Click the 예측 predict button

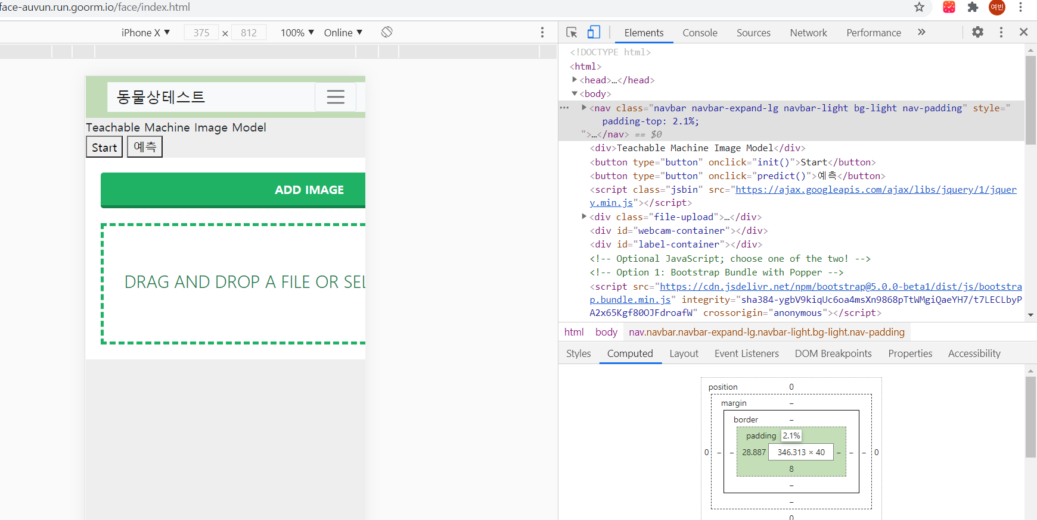tap(145, 147)
